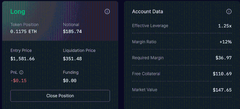
Task: Show the PnL info tooltip icon
Action: click(x=21, y=73)
